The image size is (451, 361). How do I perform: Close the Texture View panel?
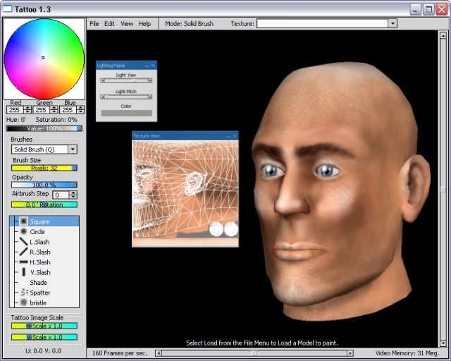point(235,135)
